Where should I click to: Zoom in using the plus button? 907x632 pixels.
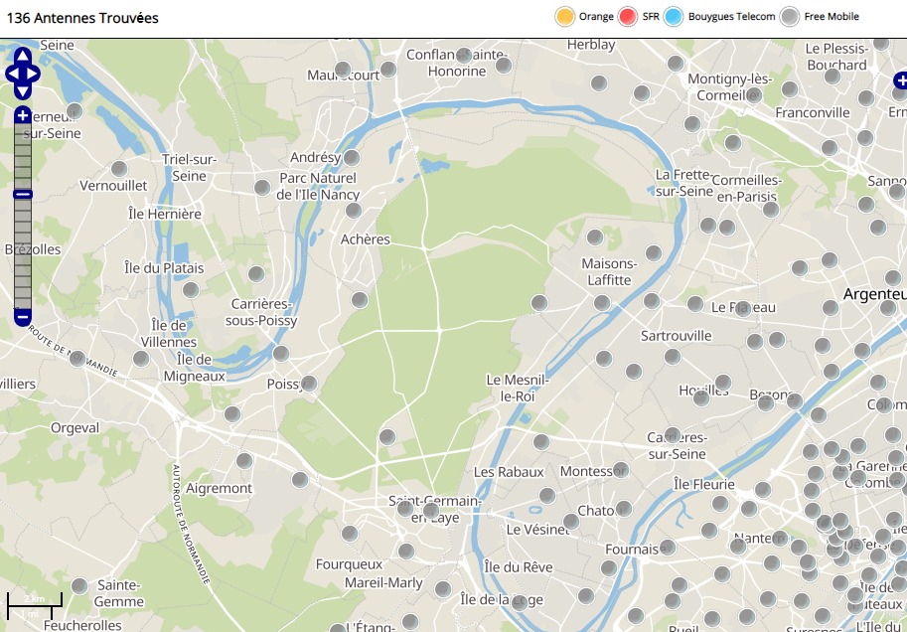point(23,116)
